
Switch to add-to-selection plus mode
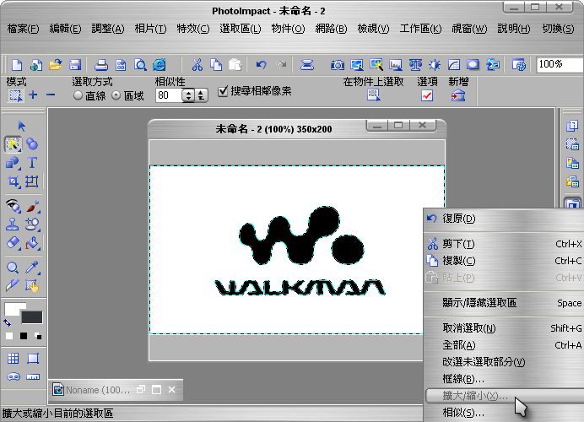(x=33, y=95)
